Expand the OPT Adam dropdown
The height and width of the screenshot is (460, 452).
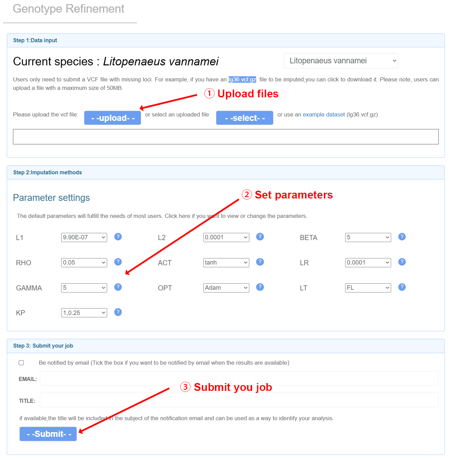pyautogui.click(x=226, y=288)
